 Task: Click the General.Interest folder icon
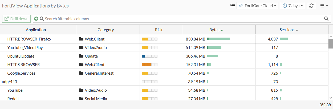[x=81, y=73]
